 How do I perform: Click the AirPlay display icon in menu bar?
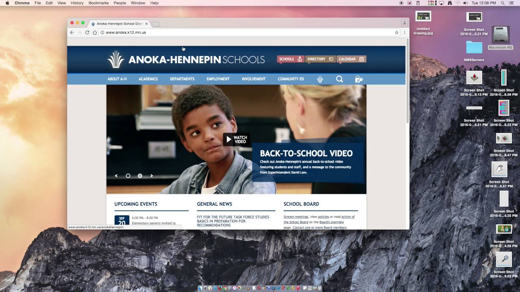click(x=442, y=3)
